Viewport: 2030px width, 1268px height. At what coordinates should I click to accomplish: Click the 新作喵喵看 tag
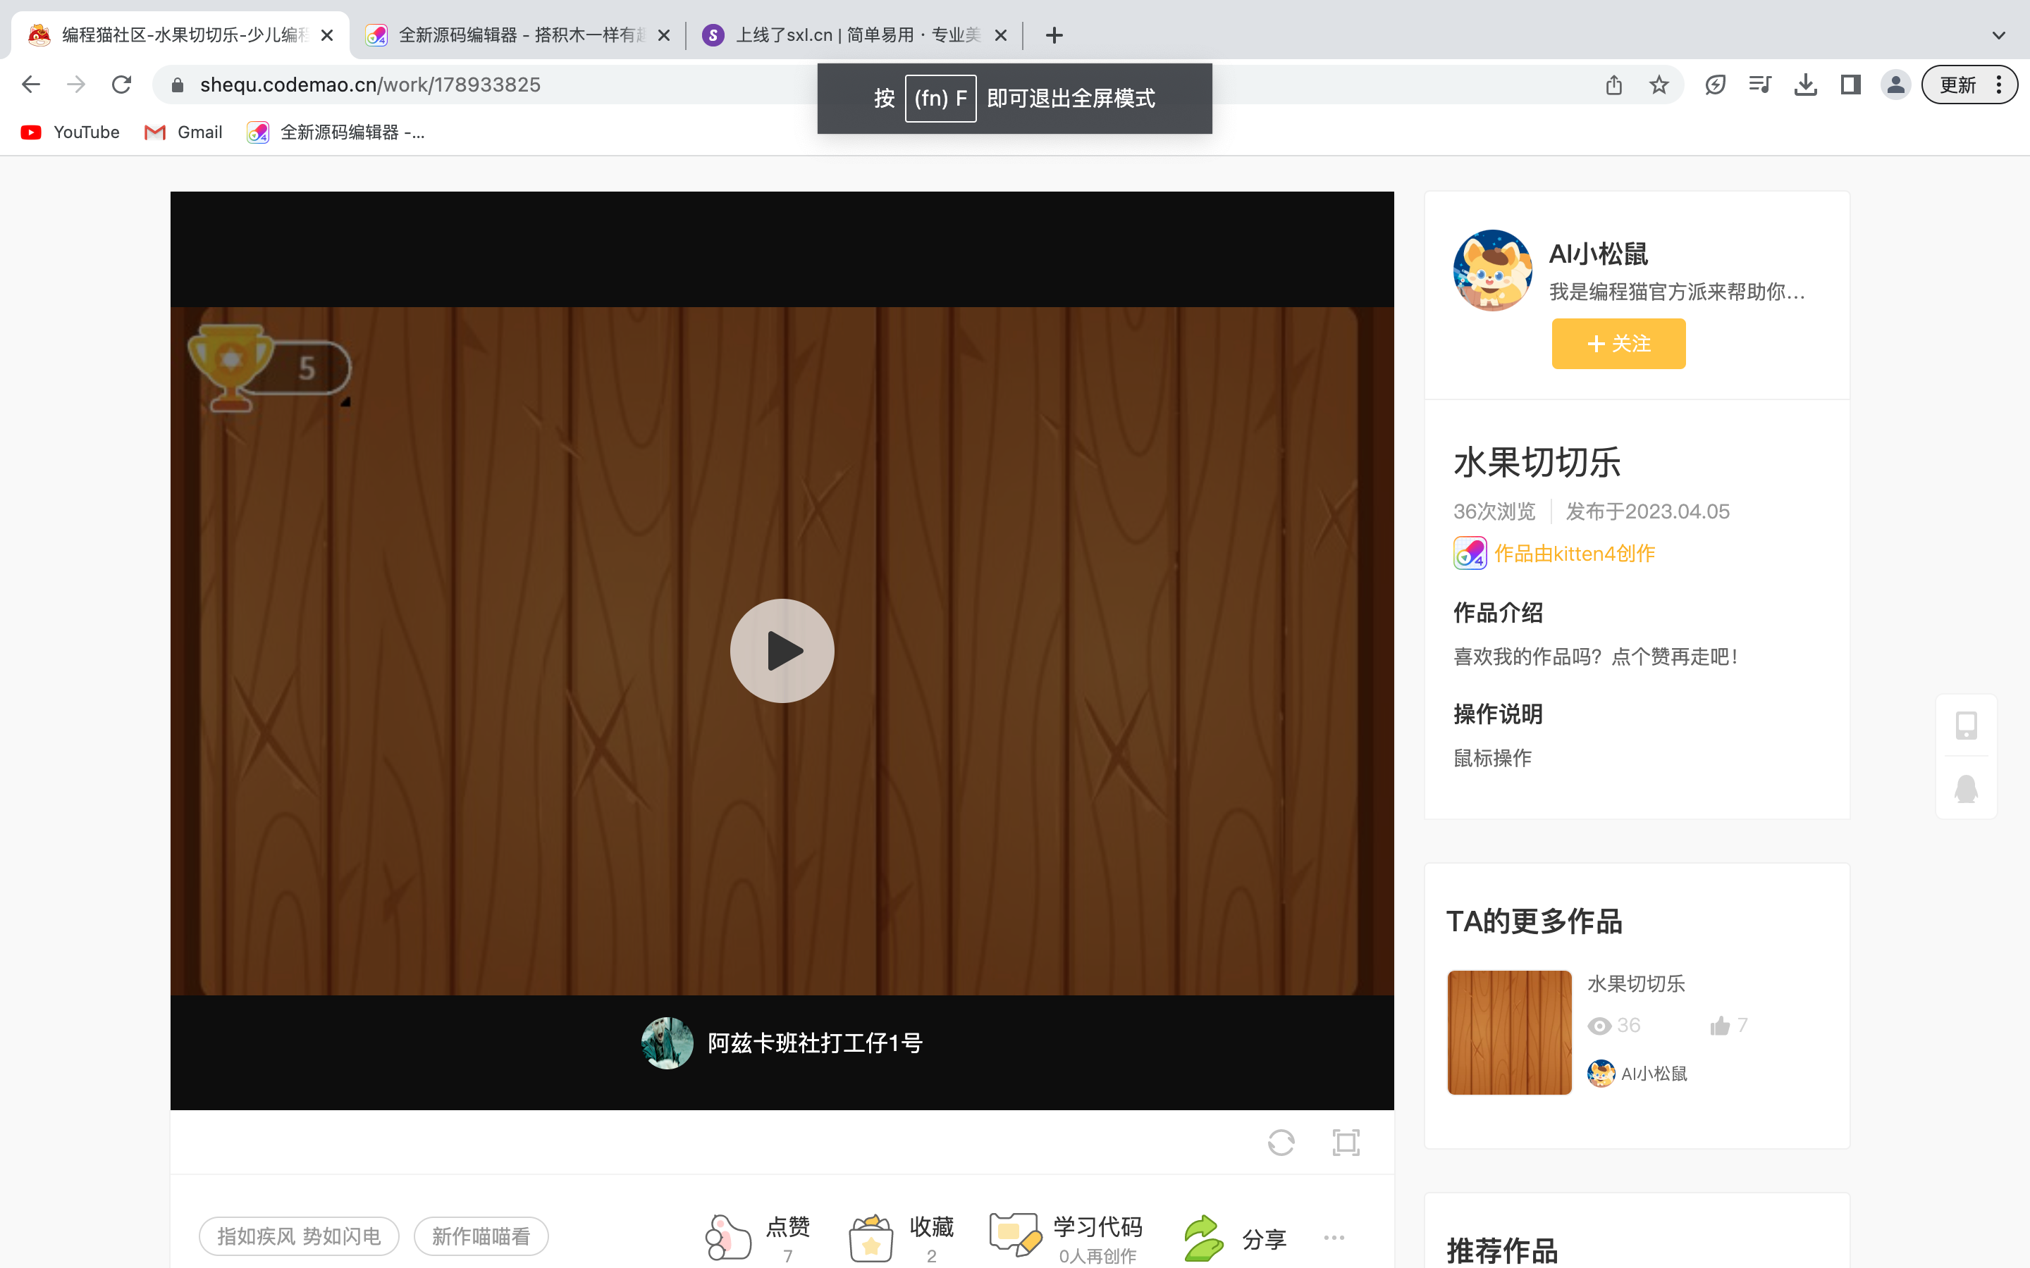click(x=481, y=1236)
